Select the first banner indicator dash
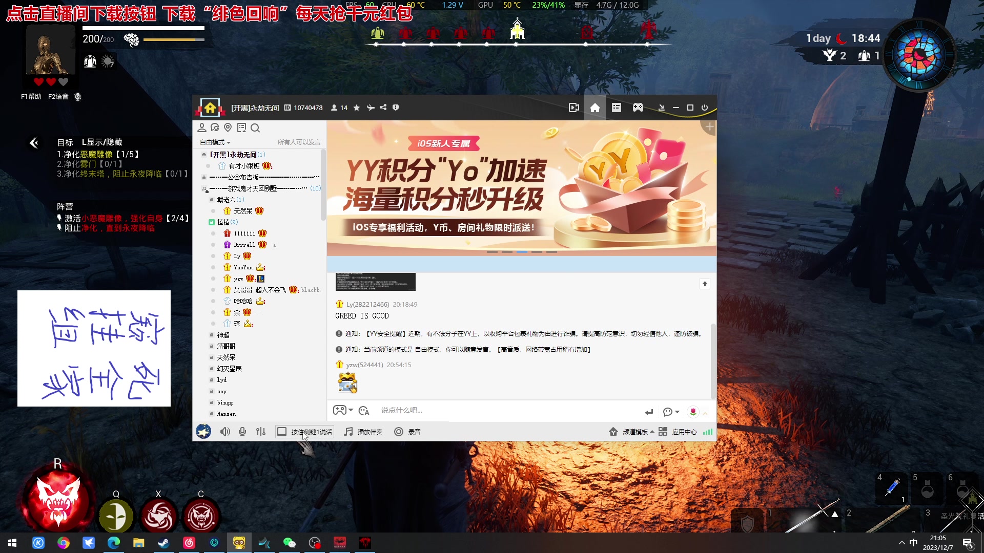The image size is (984, 553). tap(492, 252)
